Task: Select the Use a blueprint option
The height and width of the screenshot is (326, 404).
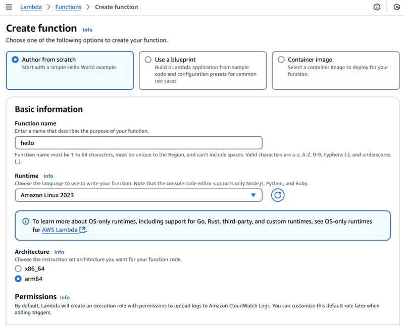Action: [148, 60]
